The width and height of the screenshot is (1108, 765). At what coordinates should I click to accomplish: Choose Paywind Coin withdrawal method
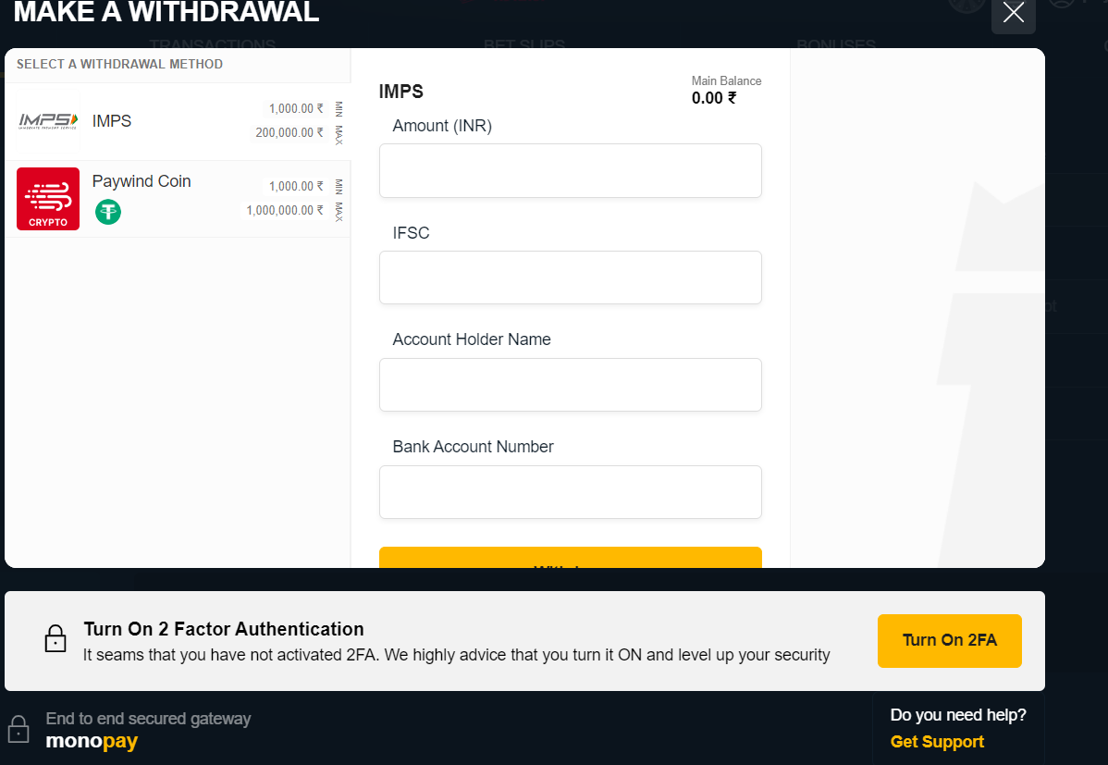178,199
